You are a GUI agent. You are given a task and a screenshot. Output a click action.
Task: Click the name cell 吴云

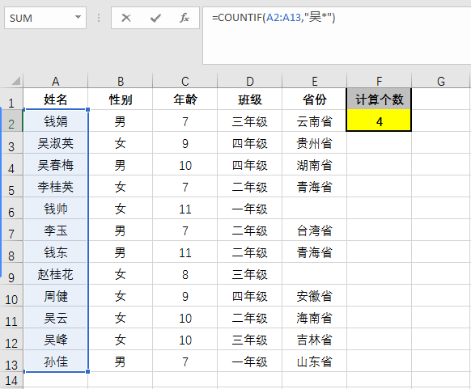(x=56, y=318)
